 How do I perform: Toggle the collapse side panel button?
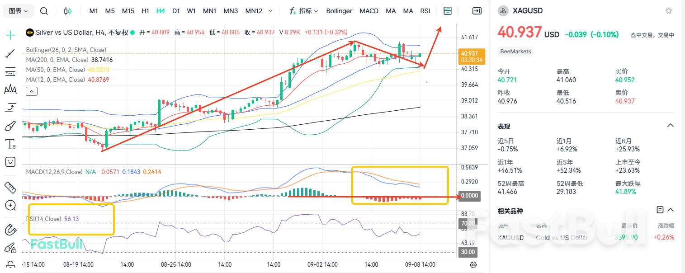[x=477, y=11]
